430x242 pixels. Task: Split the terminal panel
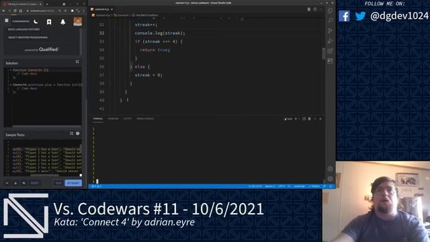(304, 119)
